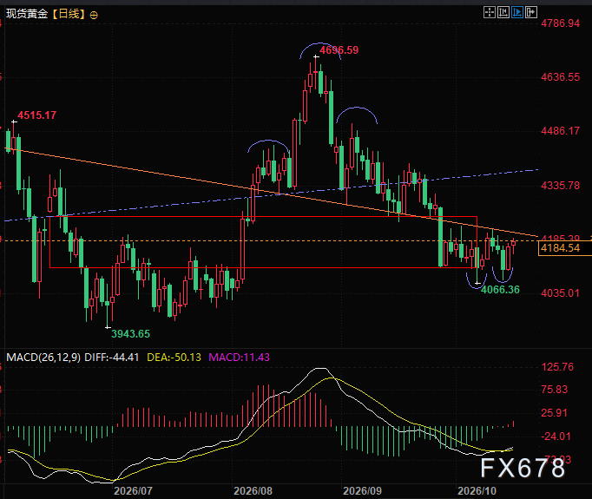Open the MACD(26,12,9) indicator settings label
592x499 pixels.
click(x=43, y=357)
